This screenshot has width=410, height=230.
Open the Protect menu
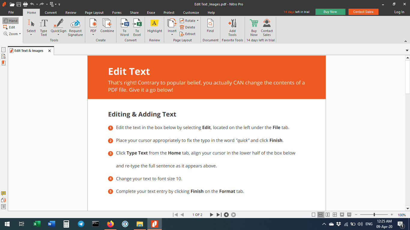pos(169,13)
